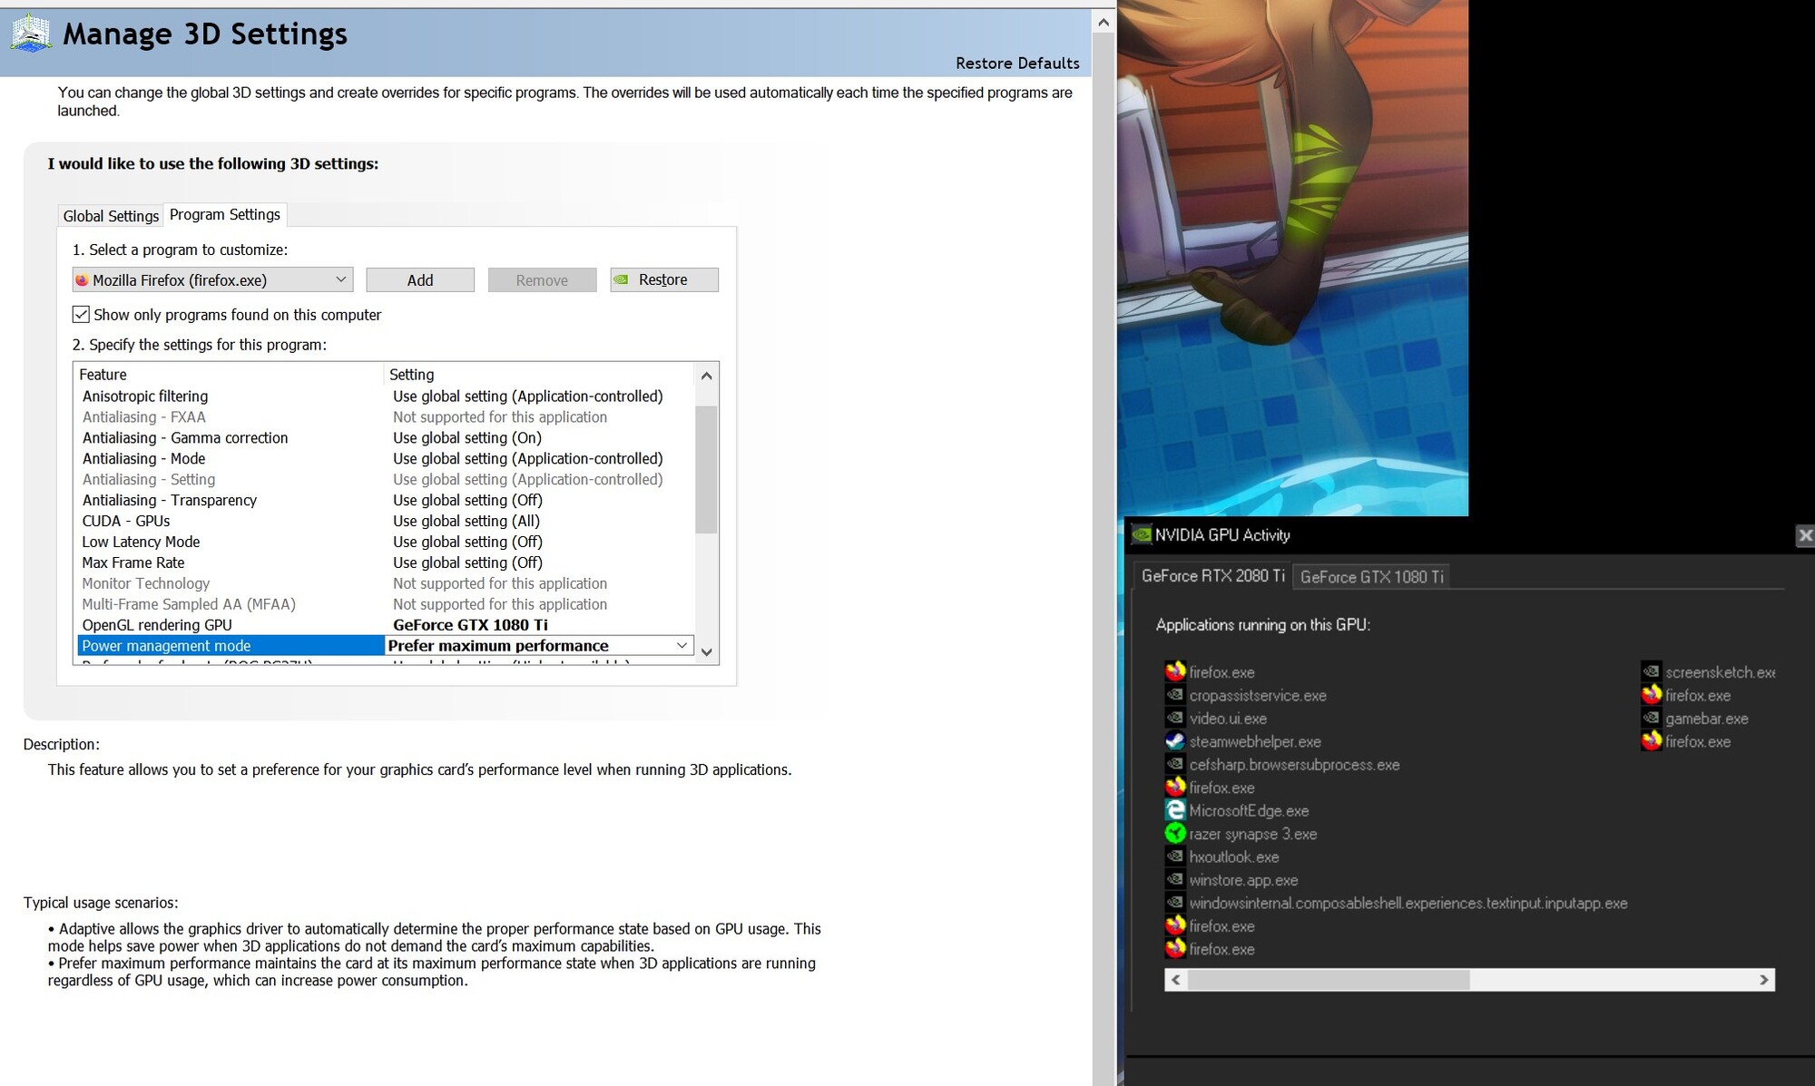Click the winstore.app.exe icon
The width and height of the screenshot is (1815, 1086).
pyautogui.click(x=1175, y=879)
